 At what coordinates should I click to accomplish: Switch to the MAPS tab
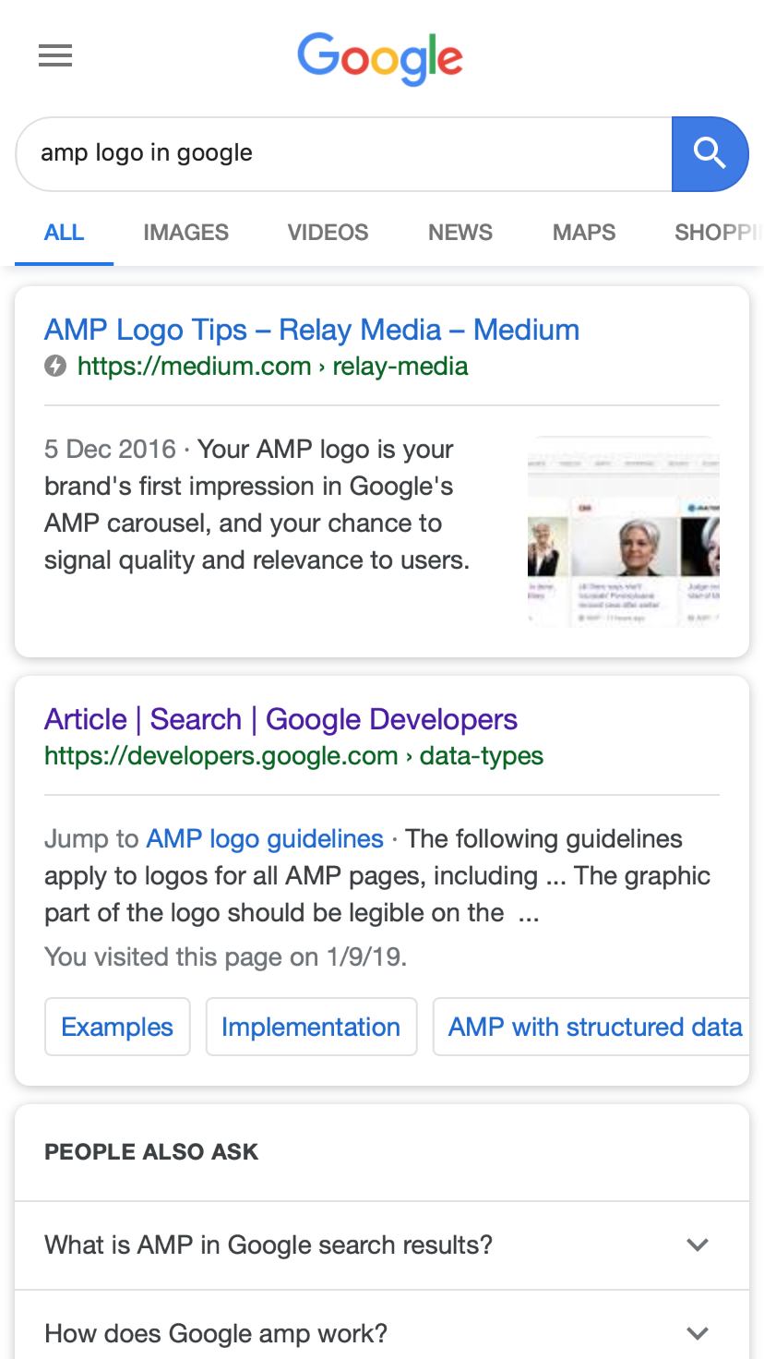tap(584, 233)
